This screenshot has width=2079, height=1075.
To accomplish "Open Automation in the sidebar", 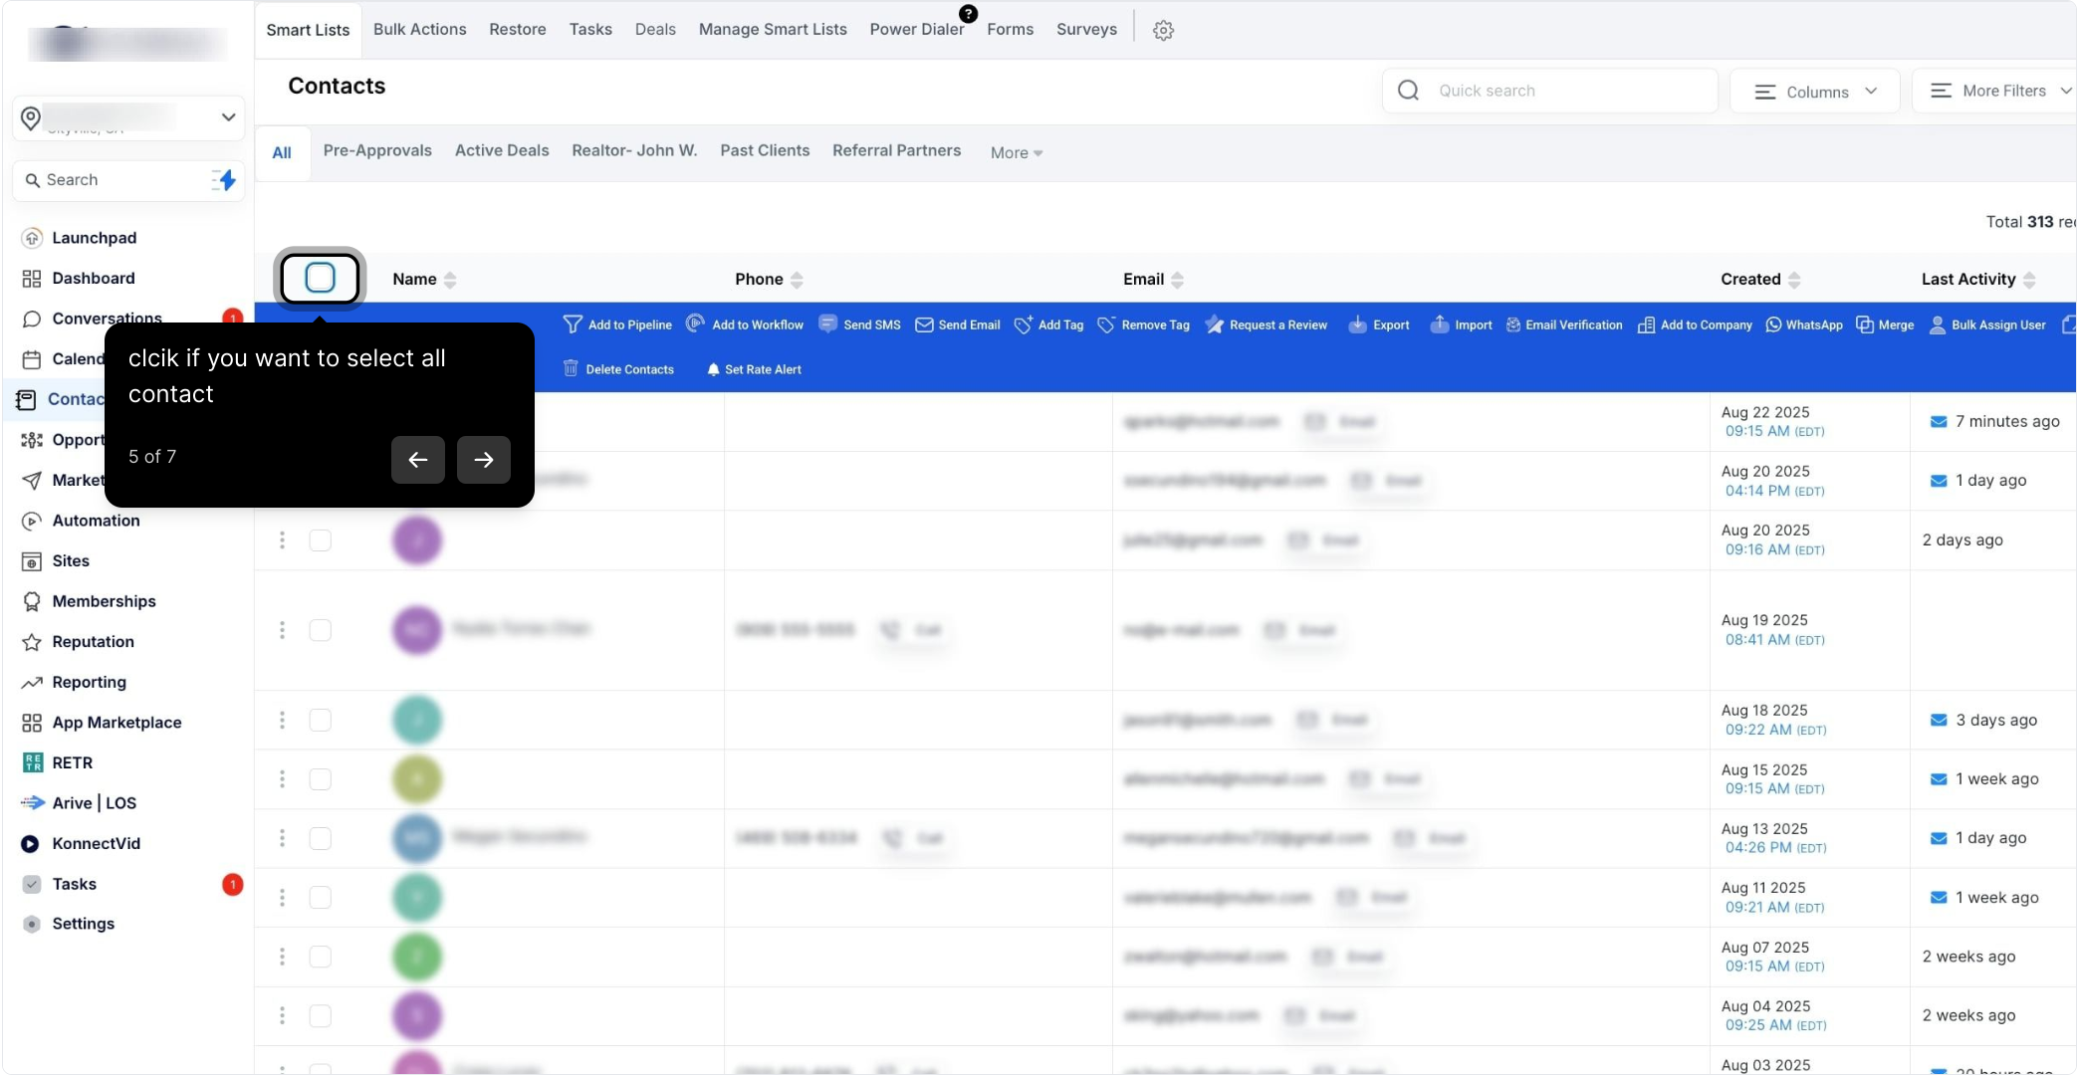I will [x=96, y=521].
